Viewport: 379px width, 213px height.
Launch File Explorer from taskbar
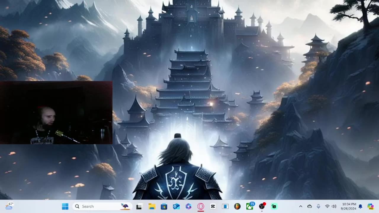click(x=152, y=206)
